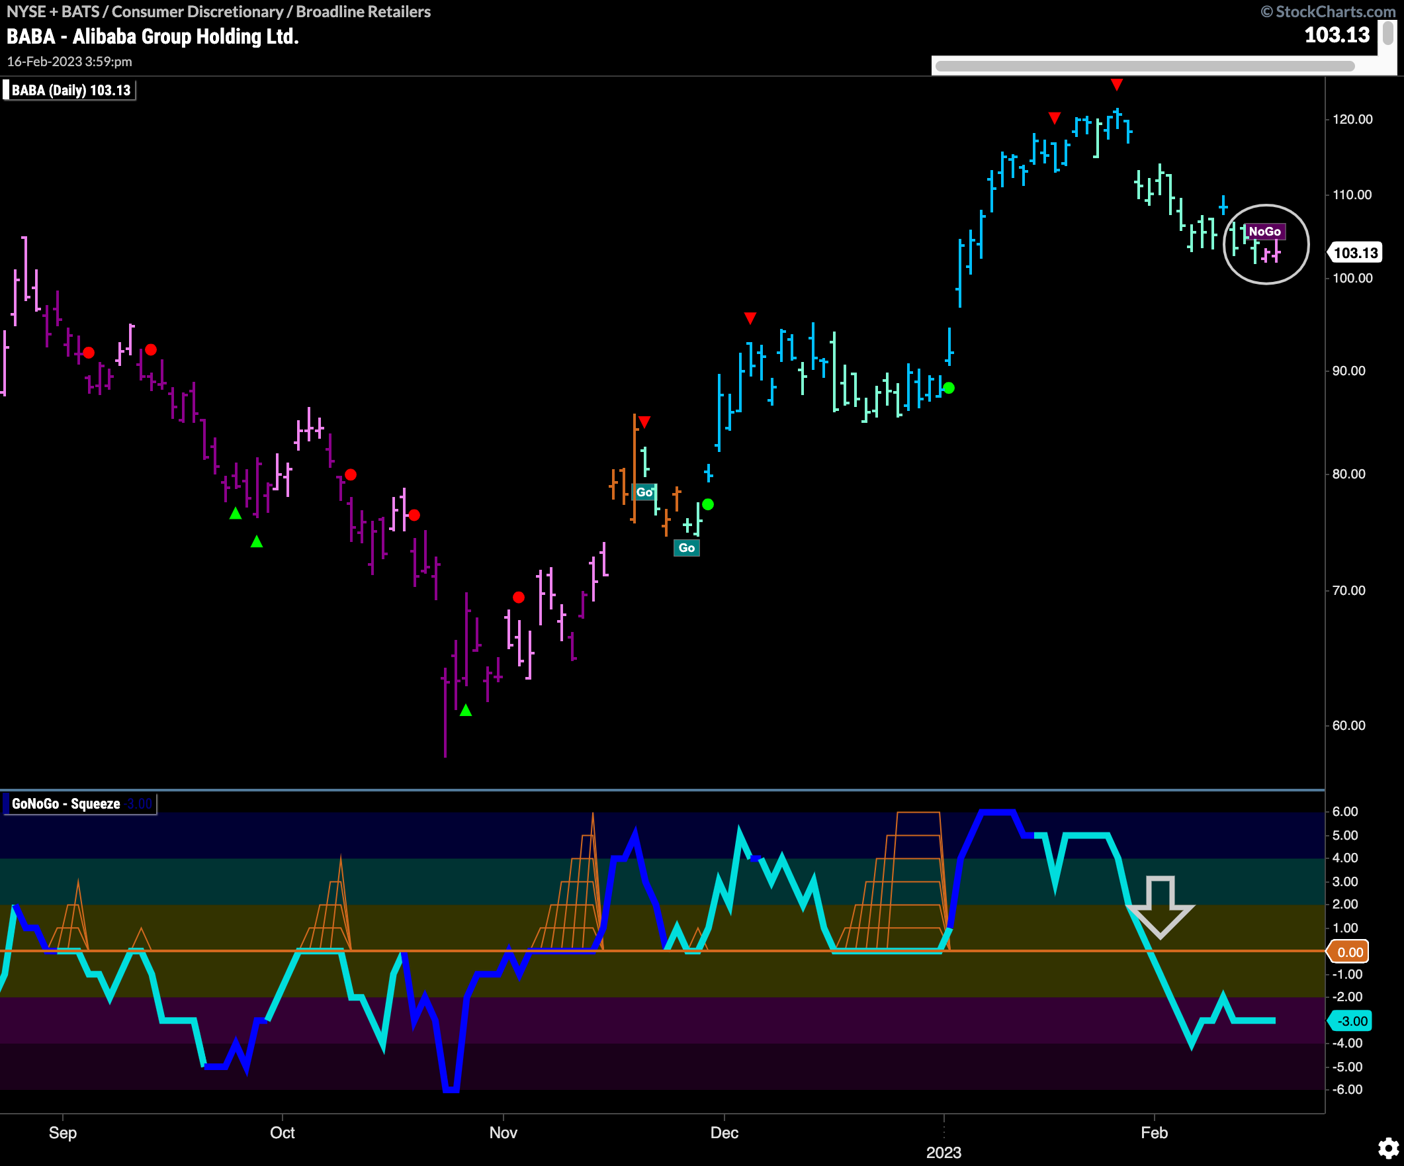This screenshot has width=1404, height=1166.
Task: Click the red triangle above the early-December bars
Action: (x=750, y=318)
